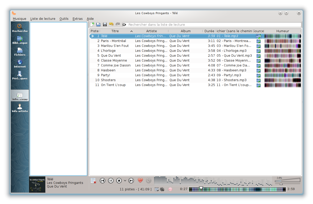Select the track titled Hasbeen
313x204 pixels.
pyautogui.click(x=108, y=70)
